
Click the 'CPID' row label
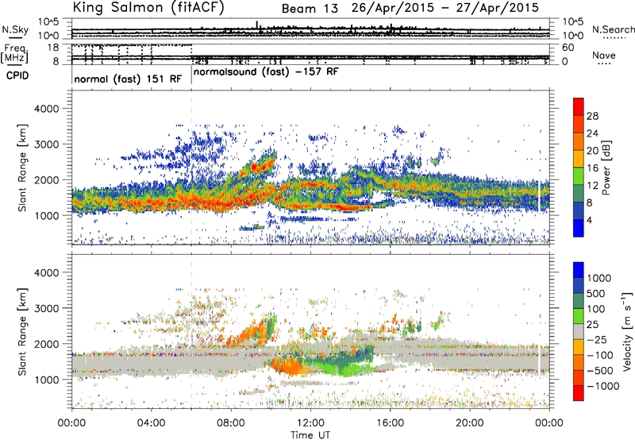(17, 75)
